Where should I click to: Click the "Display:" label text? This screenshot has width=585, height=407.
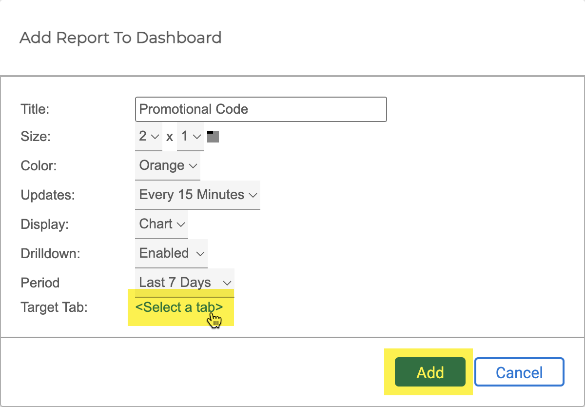(x=45, y=224)
